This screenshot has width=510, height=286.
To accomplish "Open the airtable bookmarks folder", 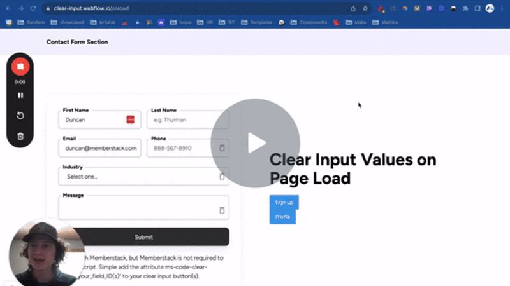I will click(103, 22).
